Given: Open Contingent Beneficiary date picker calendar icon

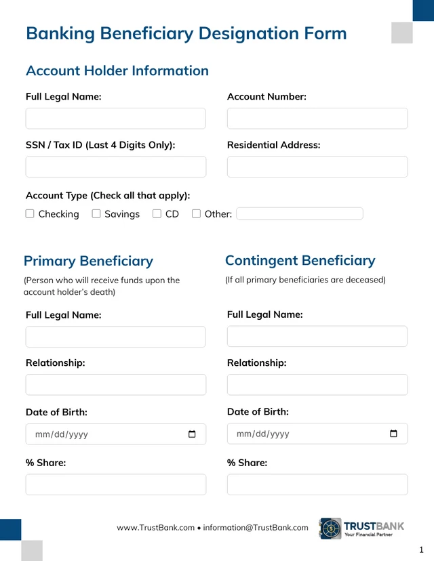Looking at the screenshot, I should [x=393, y=434].
